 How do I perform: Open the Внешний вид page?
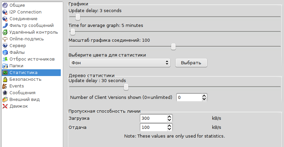(x=31, y=100)
